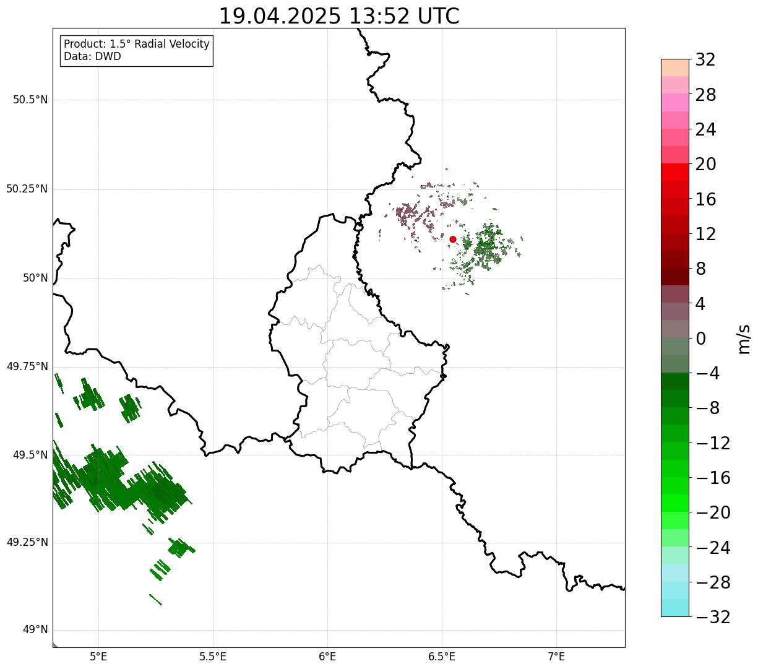Click the 49.25°N latitude tick label

pyautogui.click(x=27, y=542)
